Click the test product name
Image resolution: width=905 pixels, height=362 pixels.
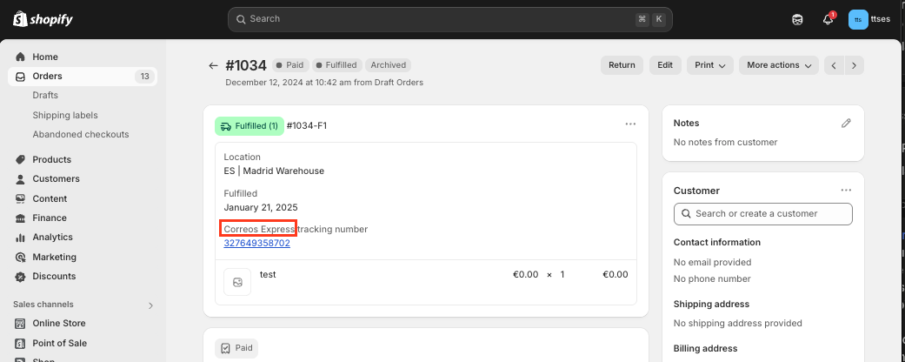(268, 274)
